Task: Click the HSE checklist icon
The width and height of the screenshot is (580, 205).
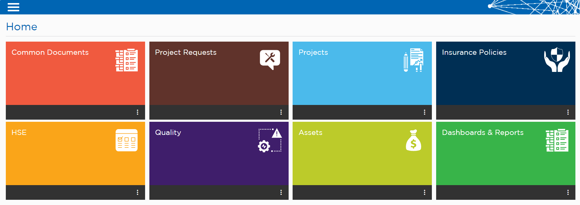Action: click(126, 140)
